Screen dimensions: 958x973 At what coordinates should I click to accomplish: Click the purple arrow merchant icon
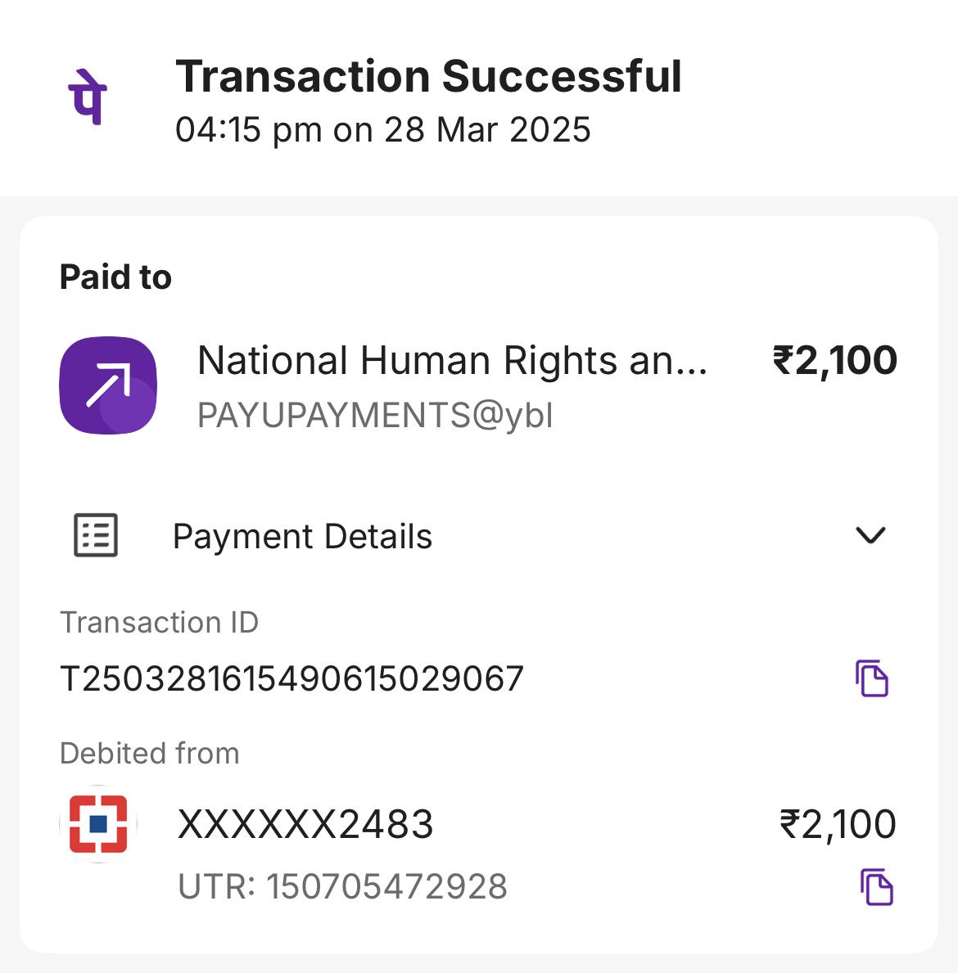108,385
